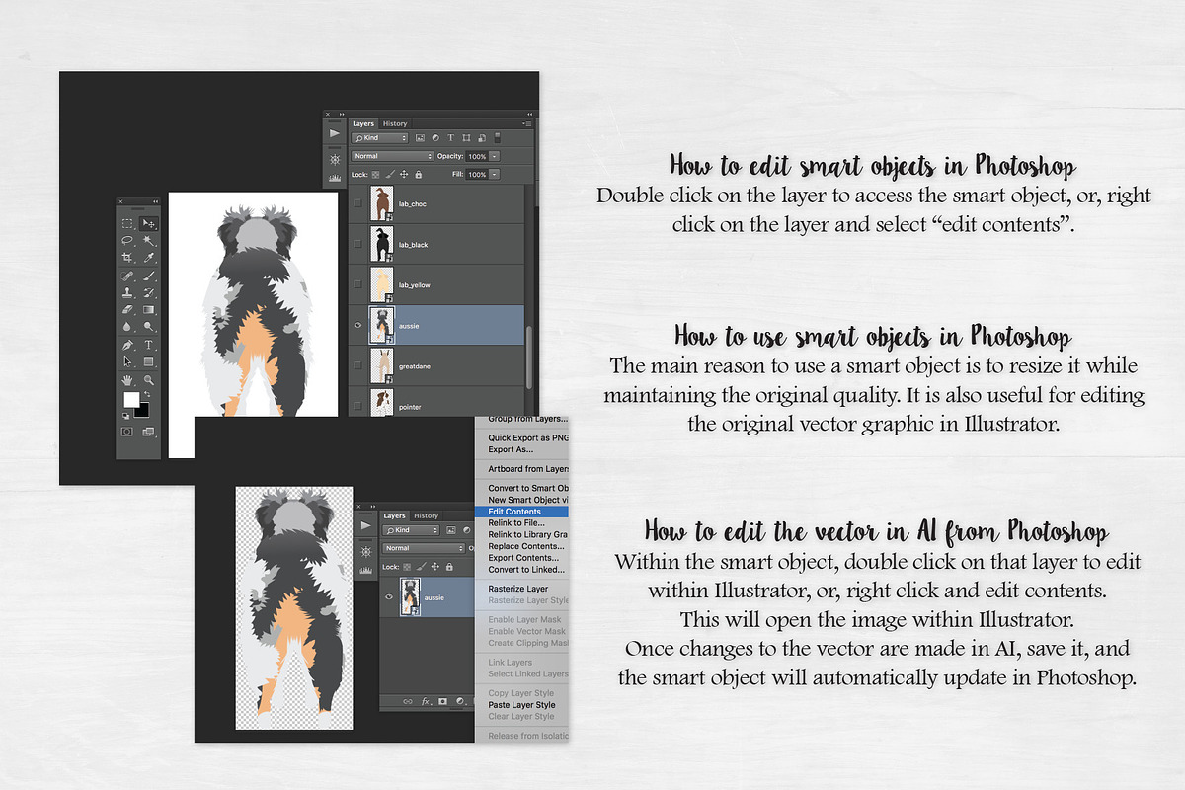Select the Path Selection tool
The width and height of the screenshot is (1185, 790).
click(127, 361)
